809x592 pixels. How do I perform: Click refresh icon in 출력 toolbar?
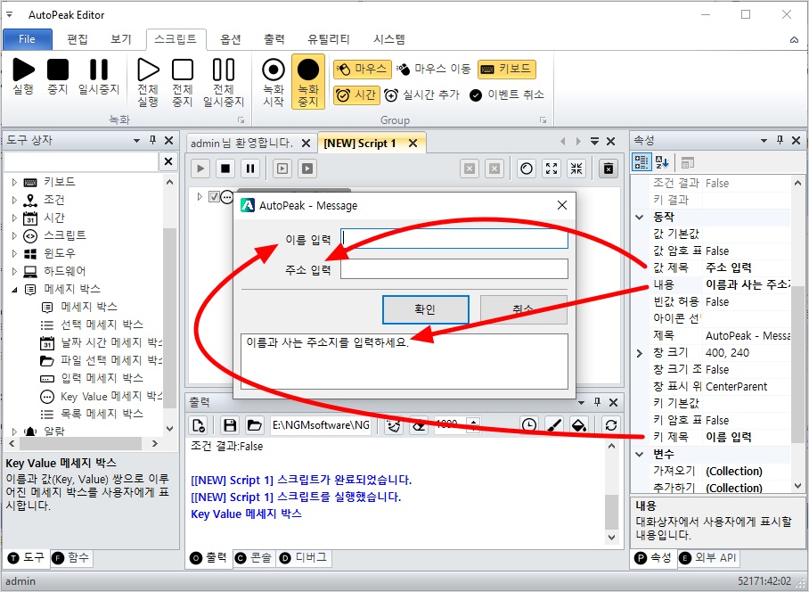pyautogui.click(x=611, y=425)
